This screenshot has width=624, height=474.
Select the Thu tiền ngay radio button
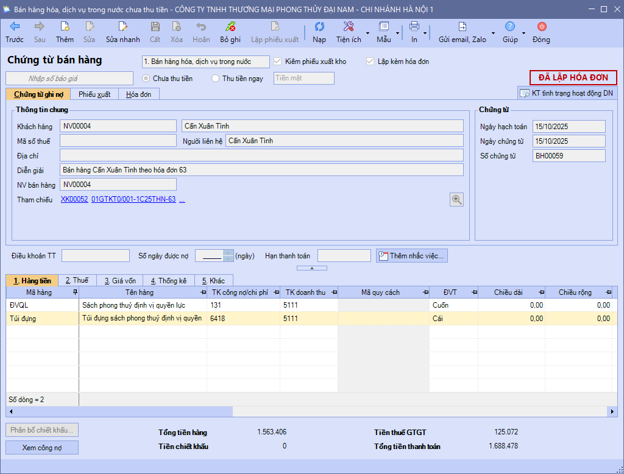pos(215,79)
